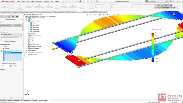Screen dimensions: 183x103
Task: Click the axial force color legend bar
Action: click(x=153, y=47)
